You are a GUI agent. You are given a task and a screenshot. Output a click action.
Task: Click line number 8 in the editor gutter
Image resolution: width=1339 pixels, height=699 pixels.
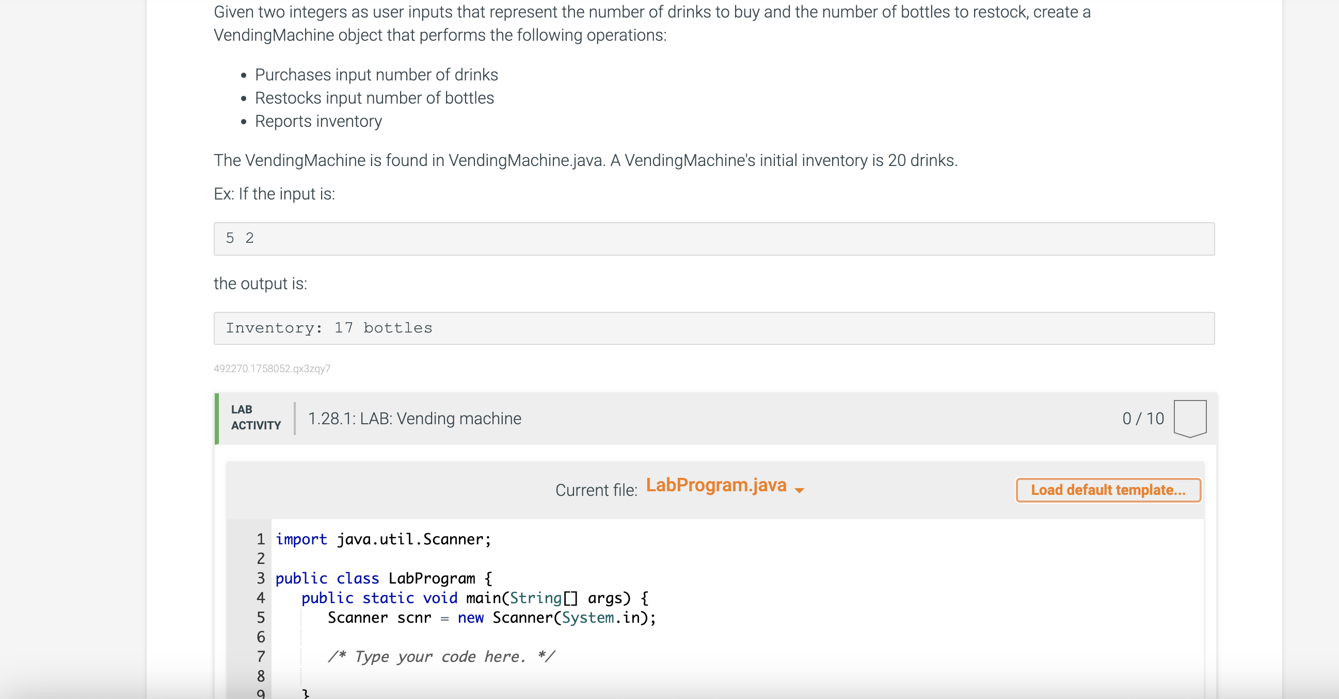(261, 676)
